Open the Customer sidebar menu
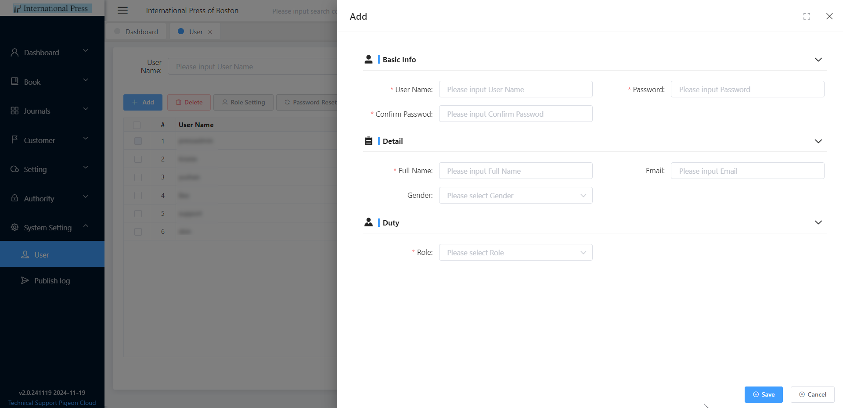Image resolution: width=843 pixels, height=408 pixels. (x=52, y=140)
